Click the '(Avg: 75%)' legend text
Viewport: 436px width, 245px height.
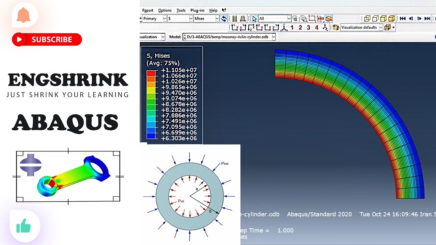163,63
